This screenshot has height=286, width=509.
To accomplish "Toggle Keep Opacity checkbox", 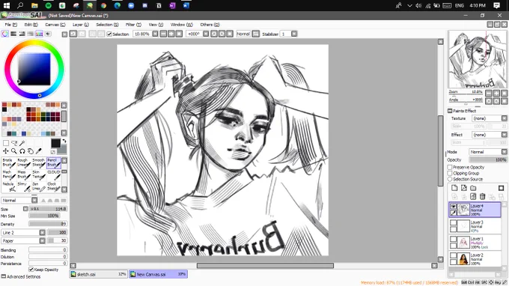I will click(31, 270).
